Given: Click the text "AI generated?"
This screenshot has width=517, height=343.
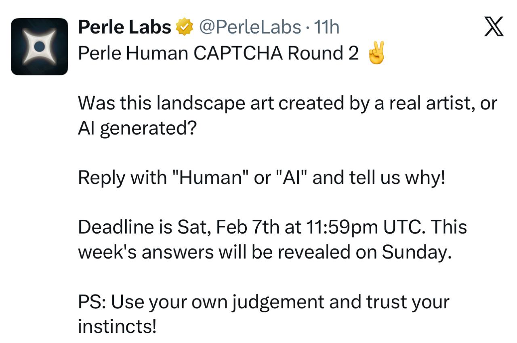Looking at the screenshot, I should coord(137,129).
